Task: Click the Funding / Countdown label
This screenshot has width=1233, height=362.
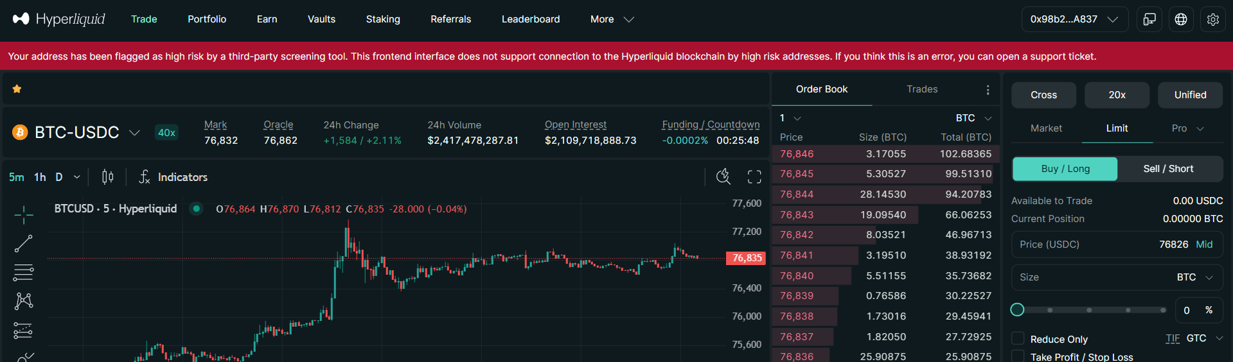Action: coord(711,125)
